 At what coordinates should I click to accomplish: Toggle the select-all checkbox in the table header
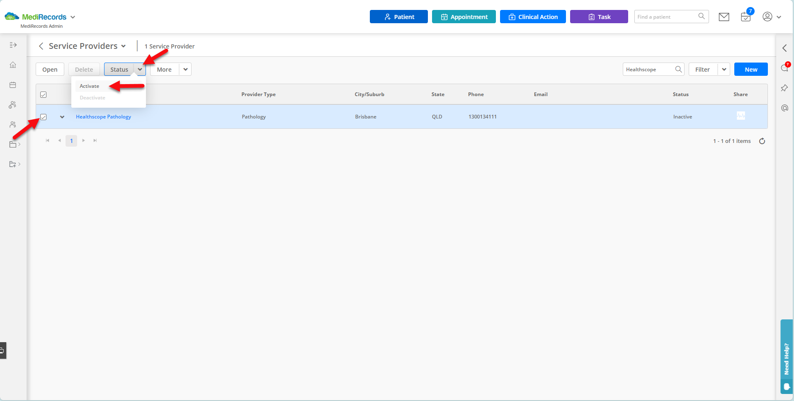(43, 95)
